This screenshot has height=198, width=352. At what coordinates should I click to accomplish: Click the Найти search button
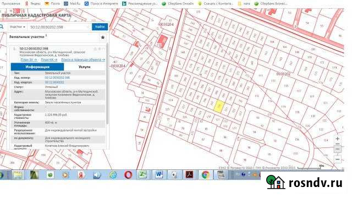[100, 27]
